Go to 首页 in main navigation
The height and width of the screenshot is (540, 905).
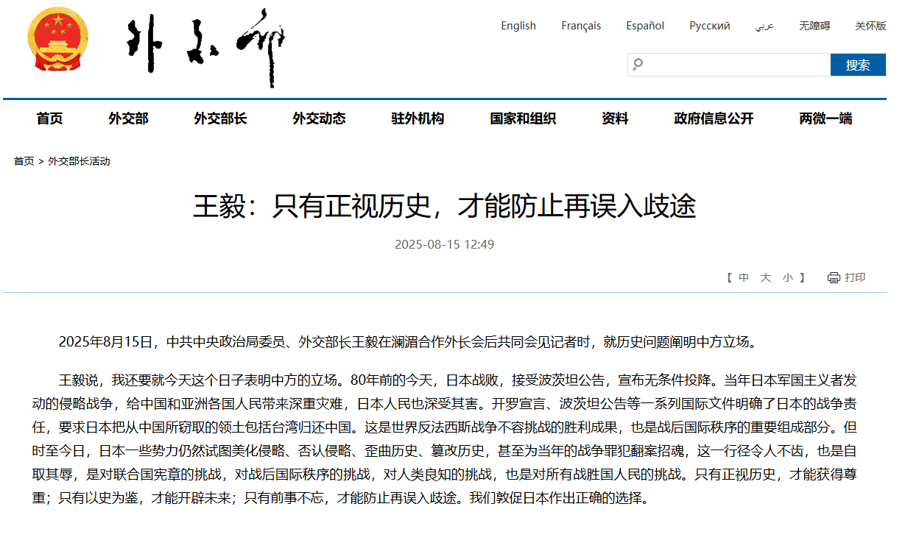point(50,118)
